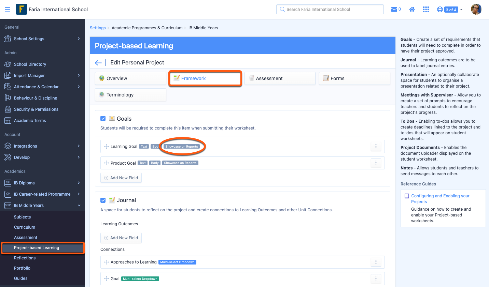Click the Behaviour & Discipline flag icon
489x287 pixels.
tap(8, 98)
